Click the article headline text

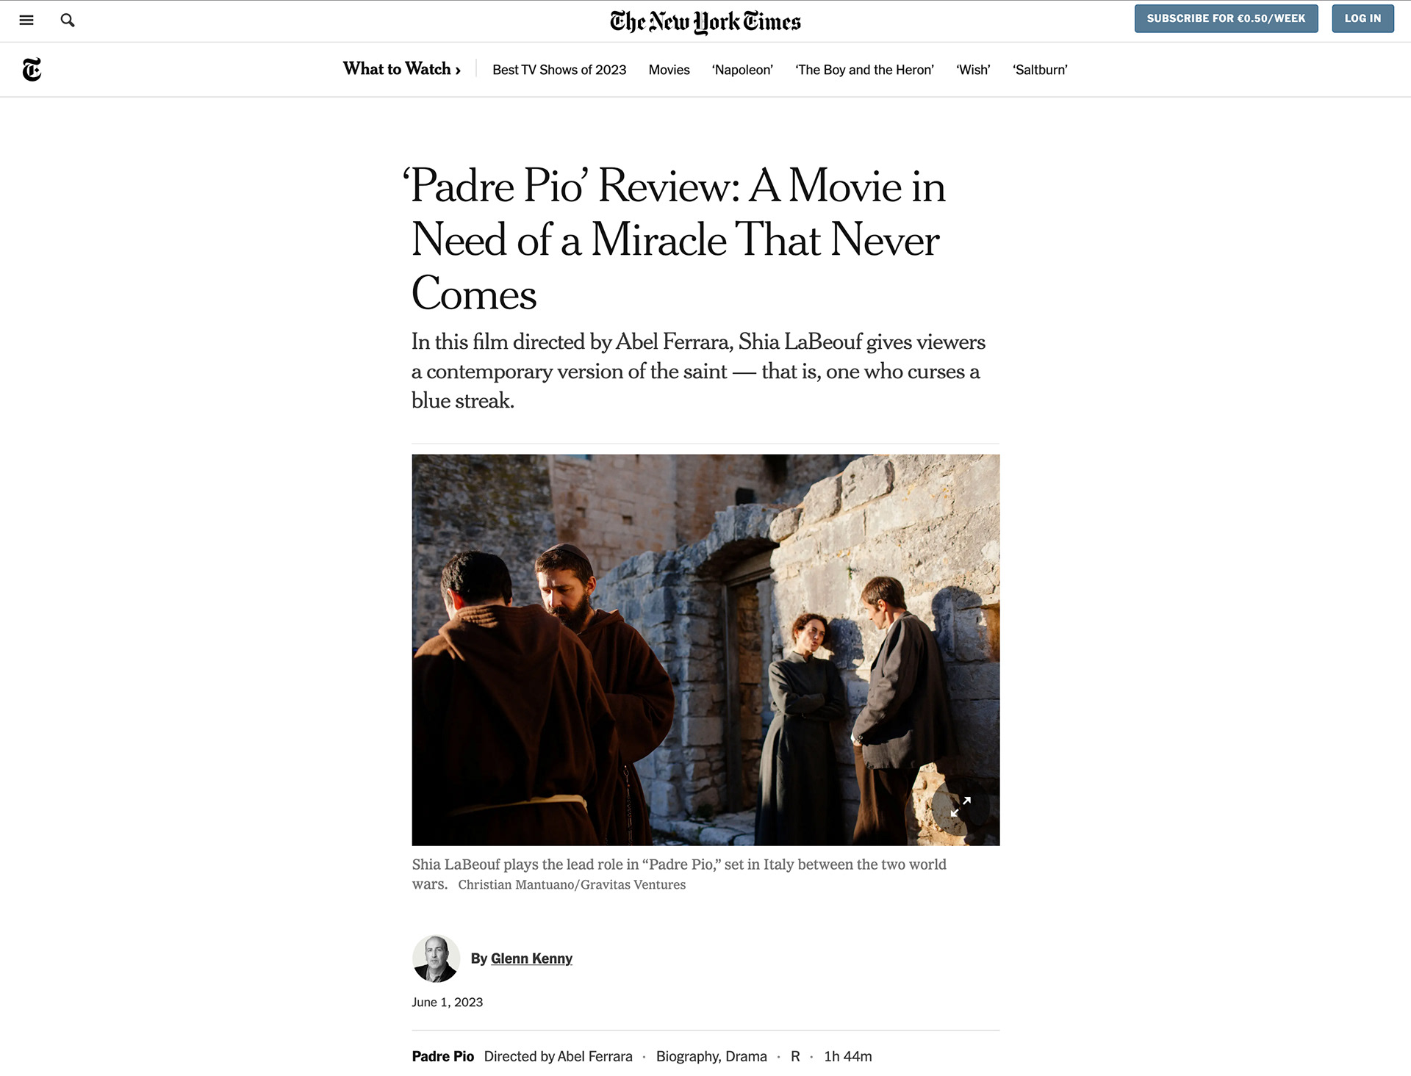(x=676, y=239)
